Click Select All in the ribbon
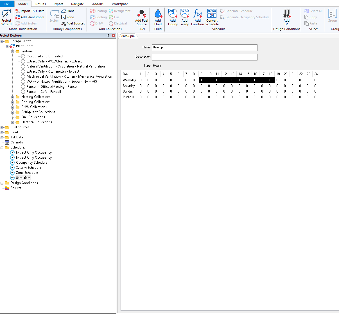Image resolution: width=339 pixels, height=315 pixels. [313, 11]
